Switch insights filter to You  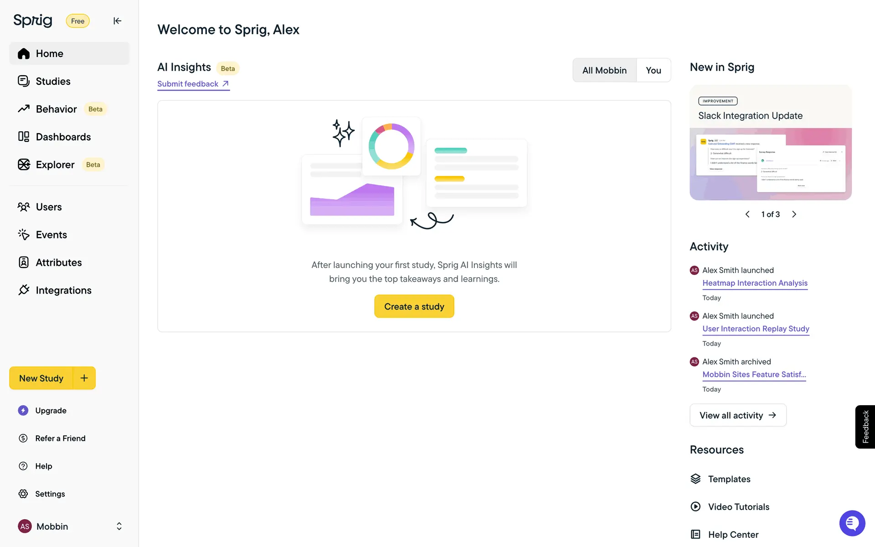pyautogui.click(x=653, y=70)
